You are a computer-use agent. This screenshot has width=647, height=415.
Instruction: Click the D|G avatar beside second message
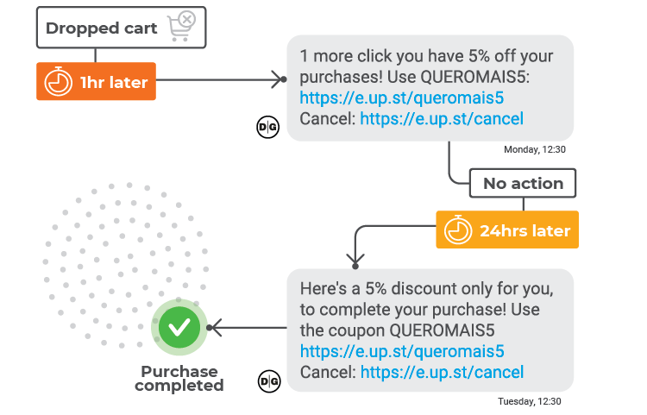[x=269, y=381]
